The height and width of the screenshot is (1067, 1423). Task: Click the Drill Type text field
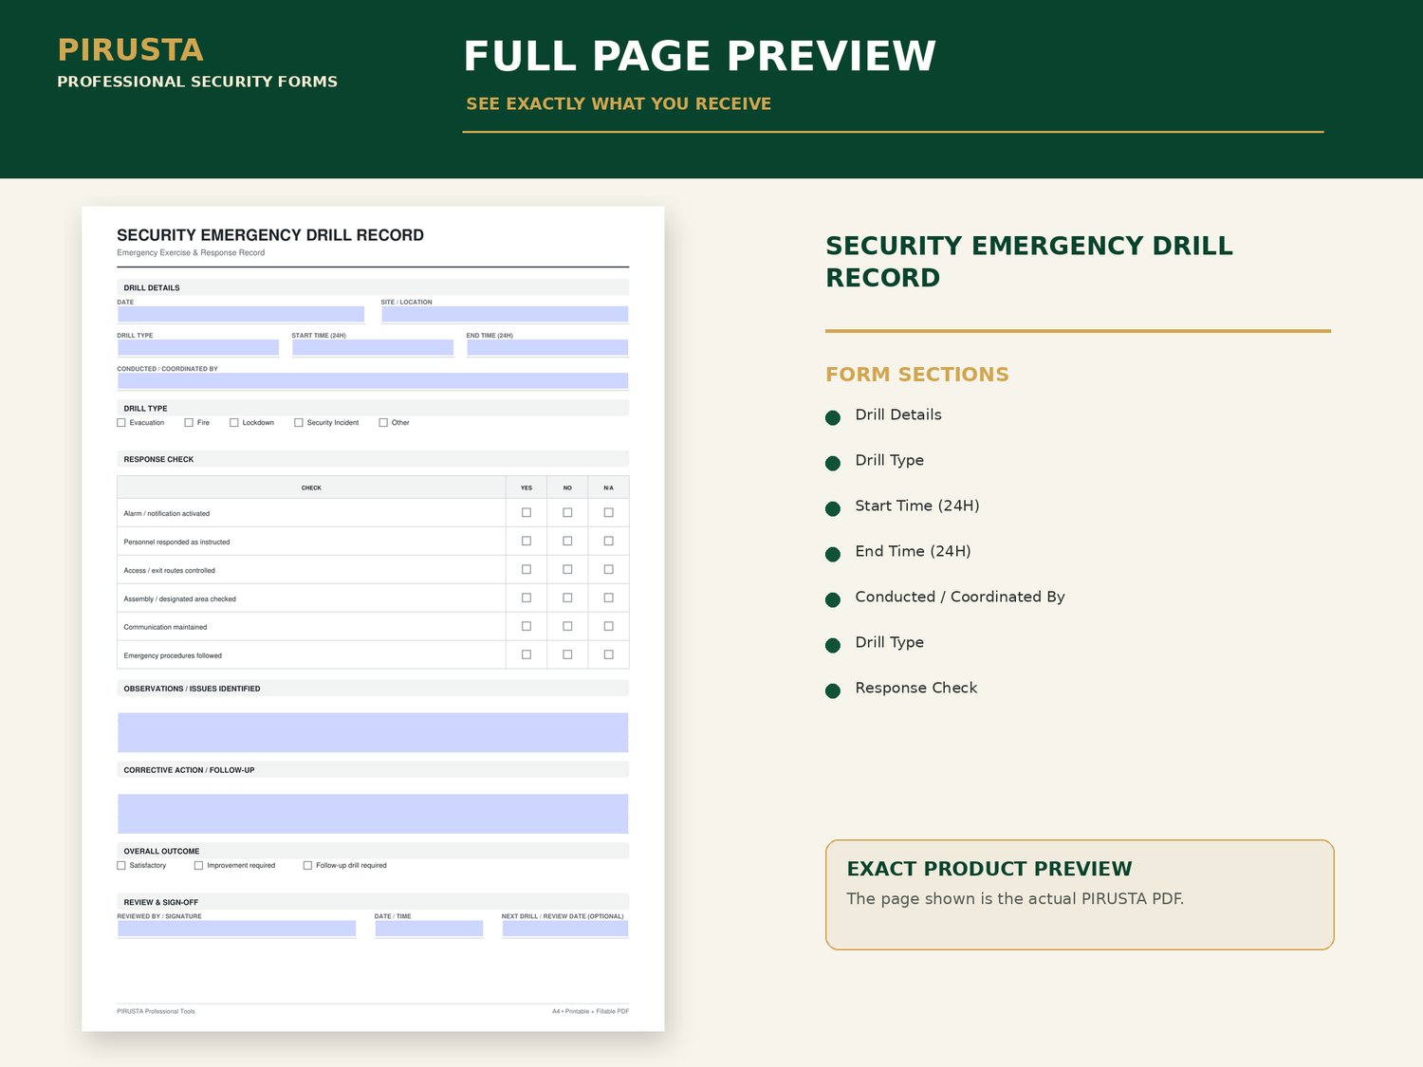pyautogui.click(x=198, y=347)
